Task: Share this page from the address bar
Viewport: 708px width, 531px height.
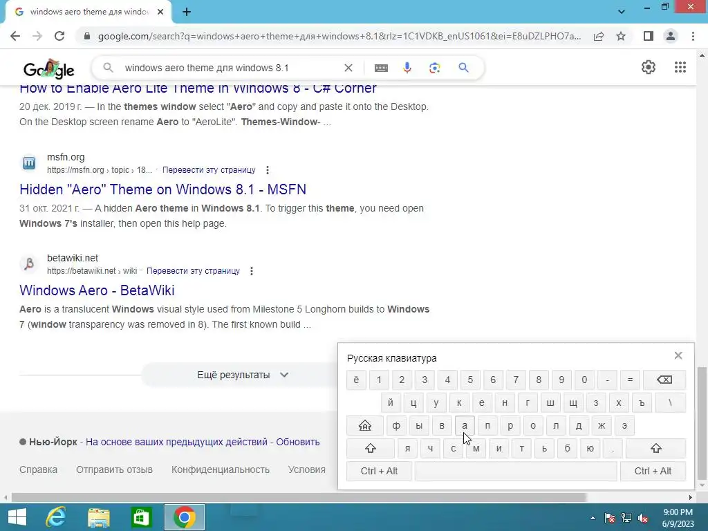Action: (x=599, y=36)
